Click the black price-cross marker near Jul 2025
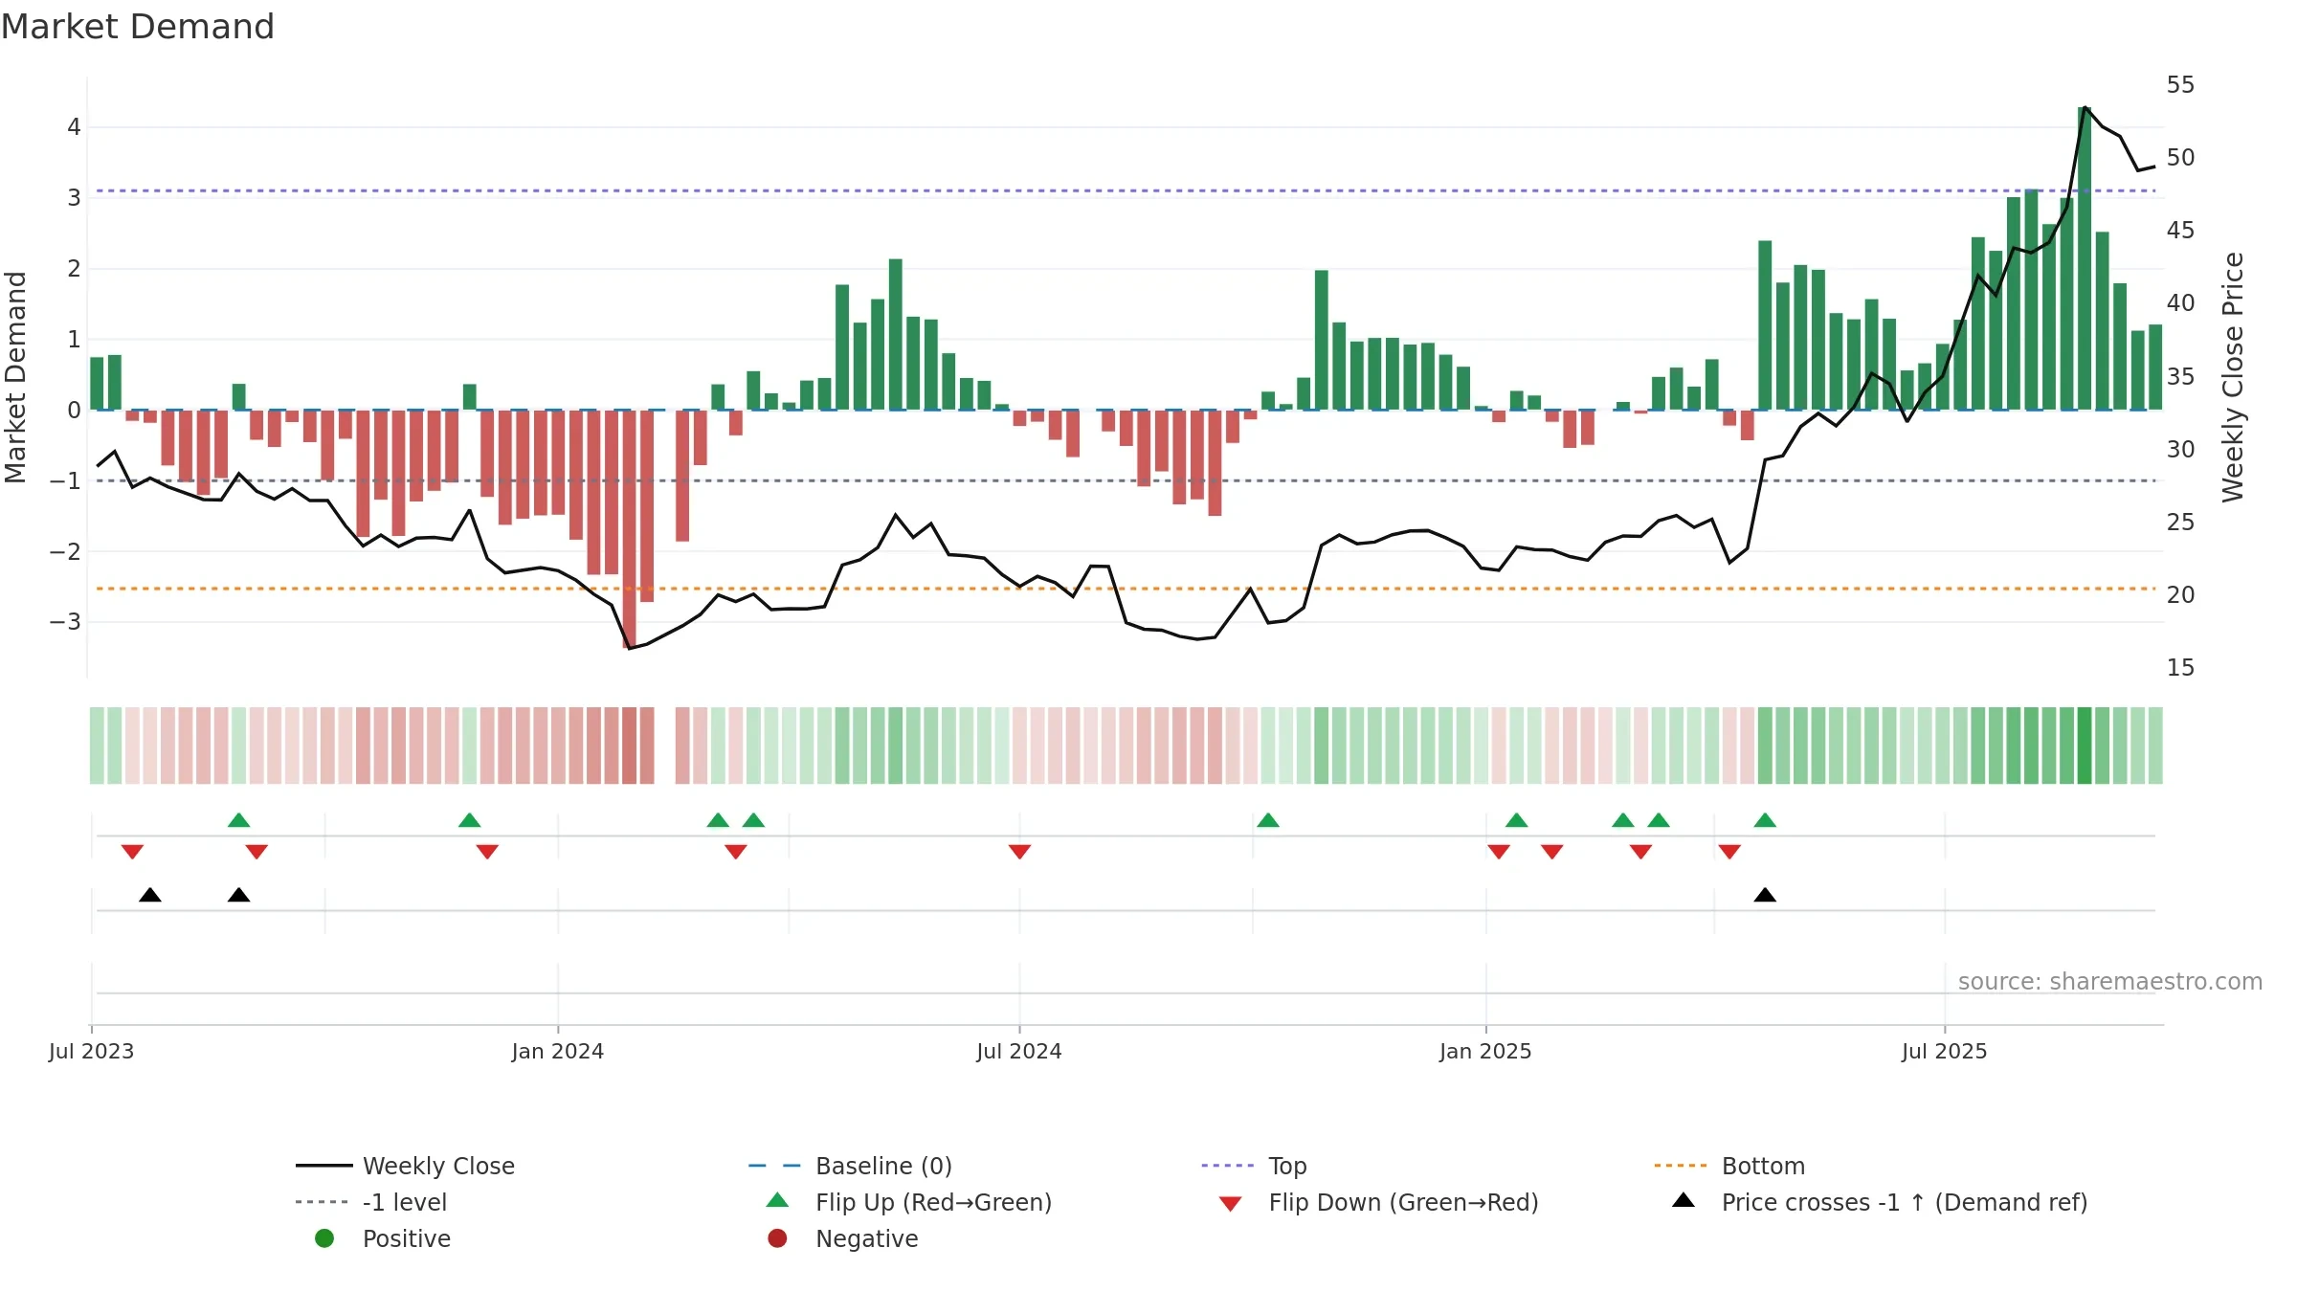 (x=1765, y=895)
